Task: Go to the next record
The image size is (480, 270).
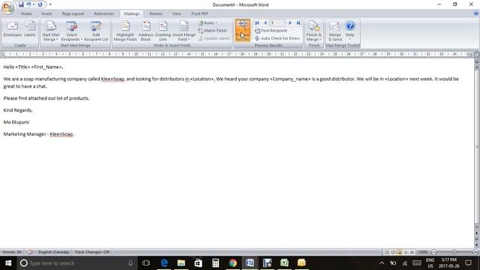Action: pos(290,23)
